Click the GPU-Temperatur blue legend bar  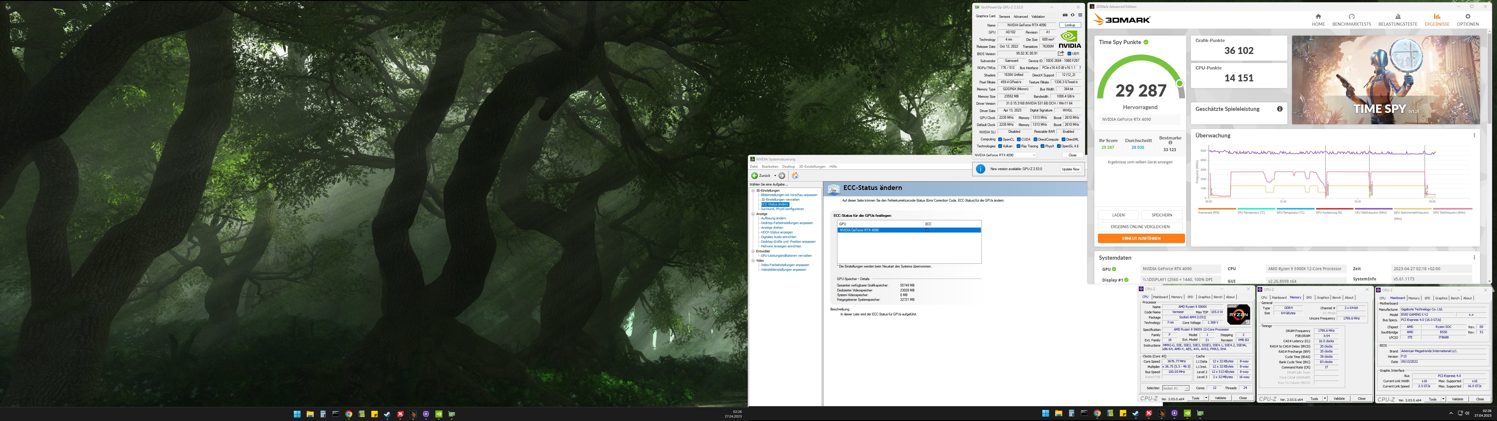[x=1296, y=209]
